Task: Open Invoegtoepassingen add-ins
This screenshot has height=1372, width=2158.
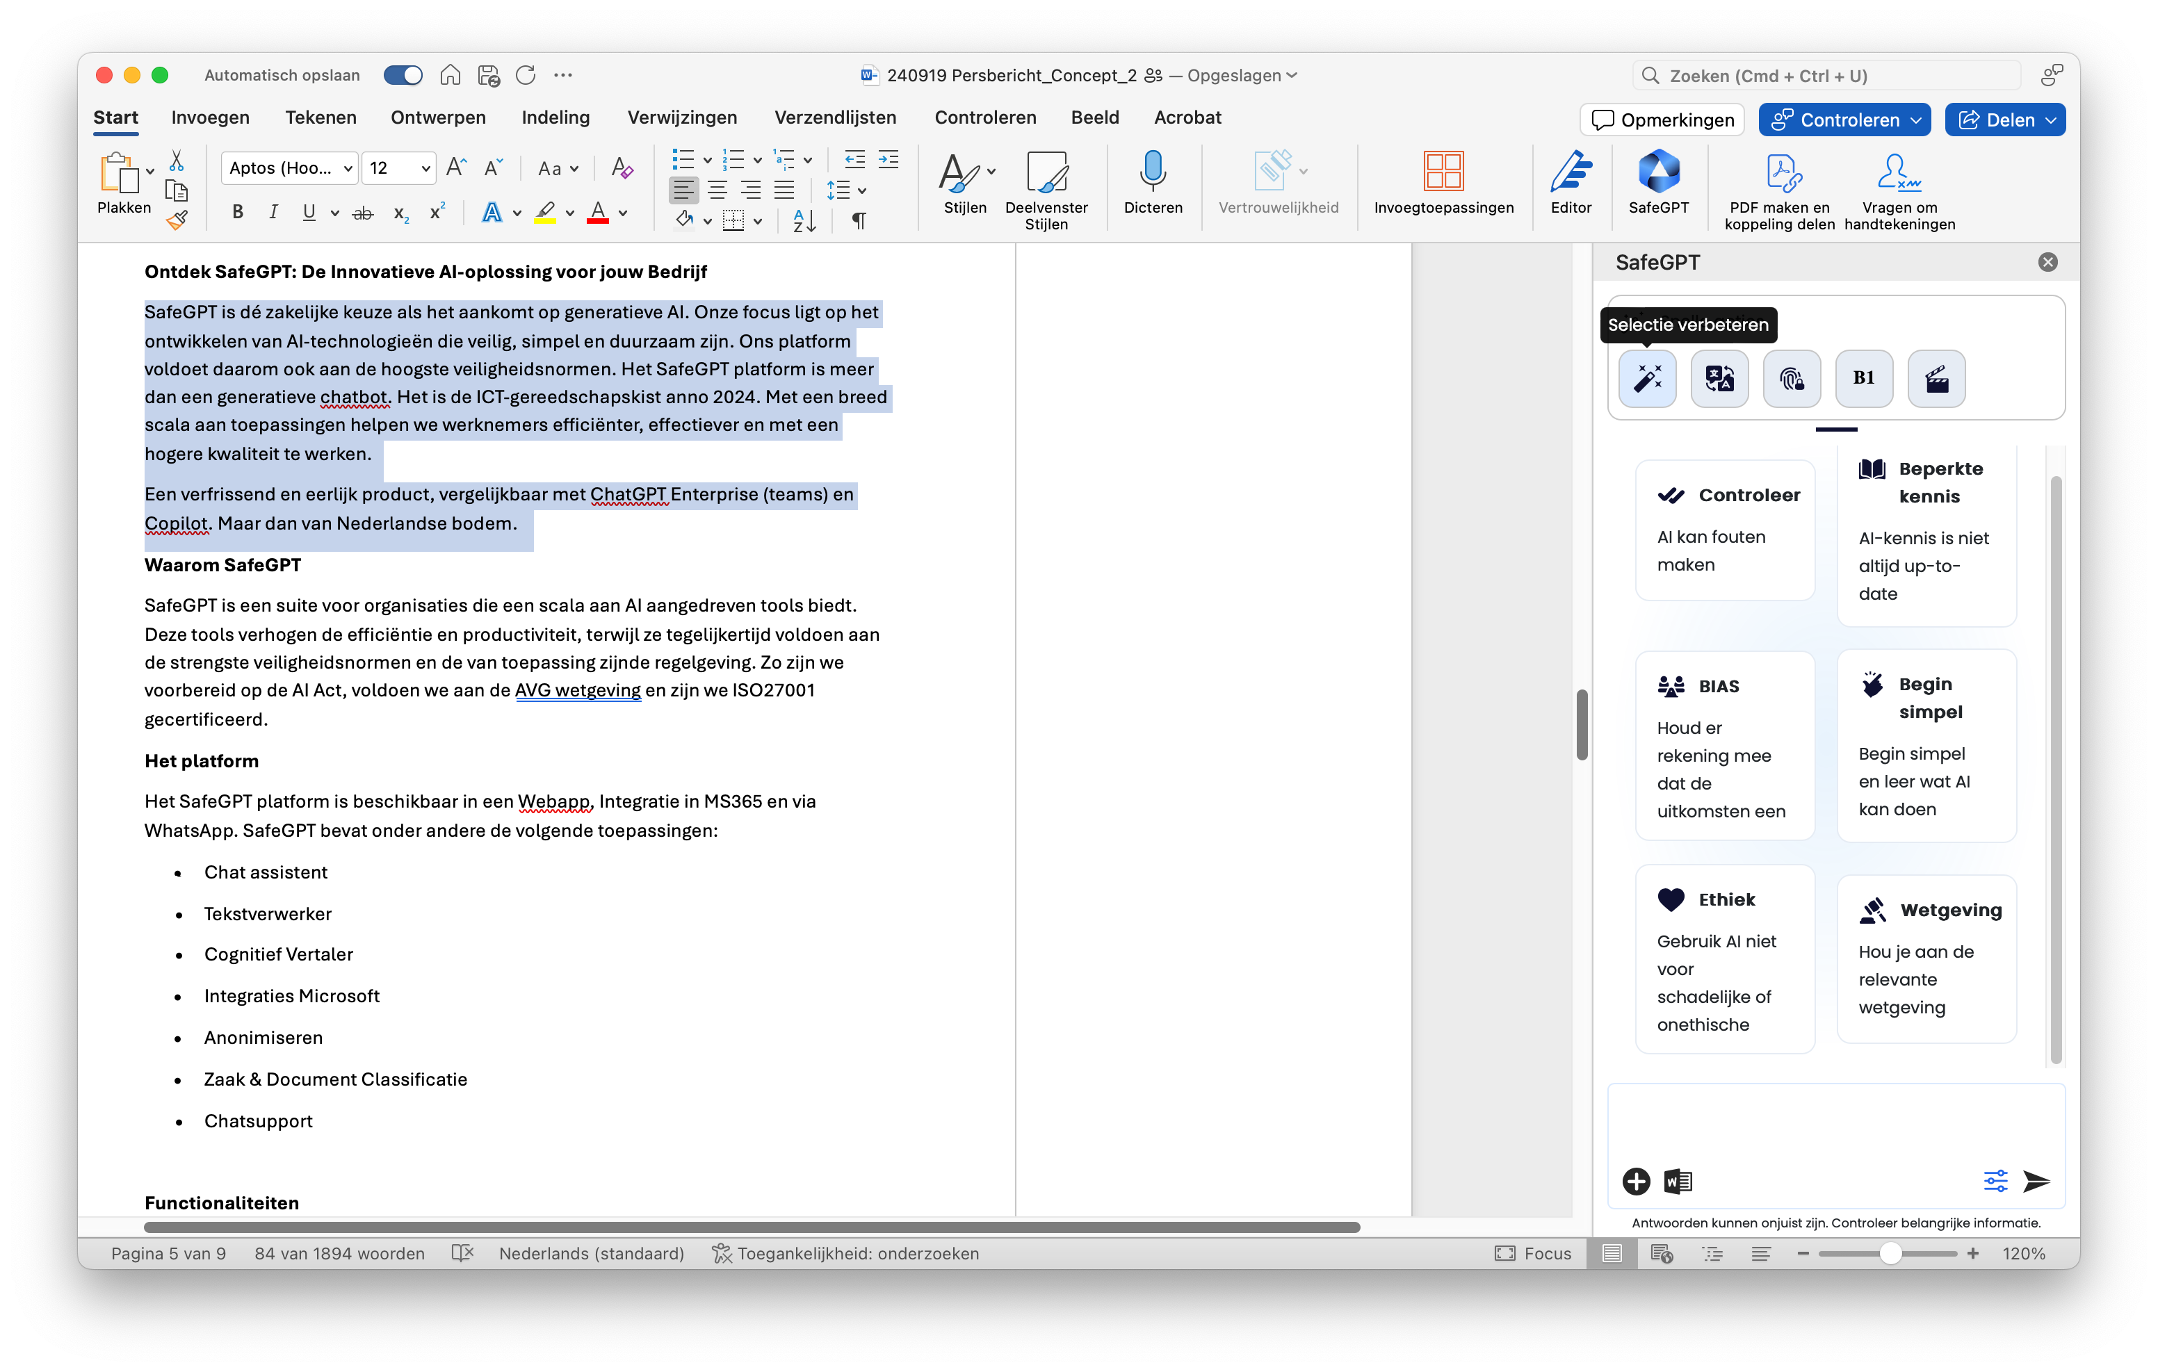Action: click(x=1444, y=183)
